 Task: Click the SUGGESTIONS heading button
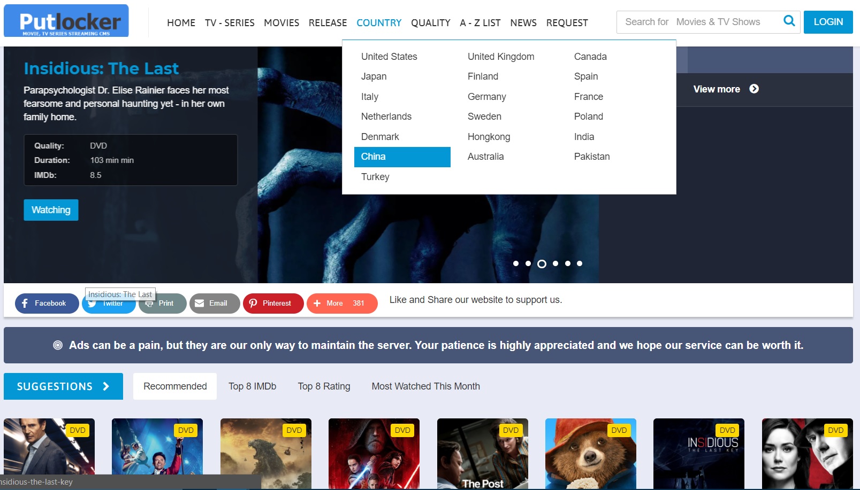[63, 386]
